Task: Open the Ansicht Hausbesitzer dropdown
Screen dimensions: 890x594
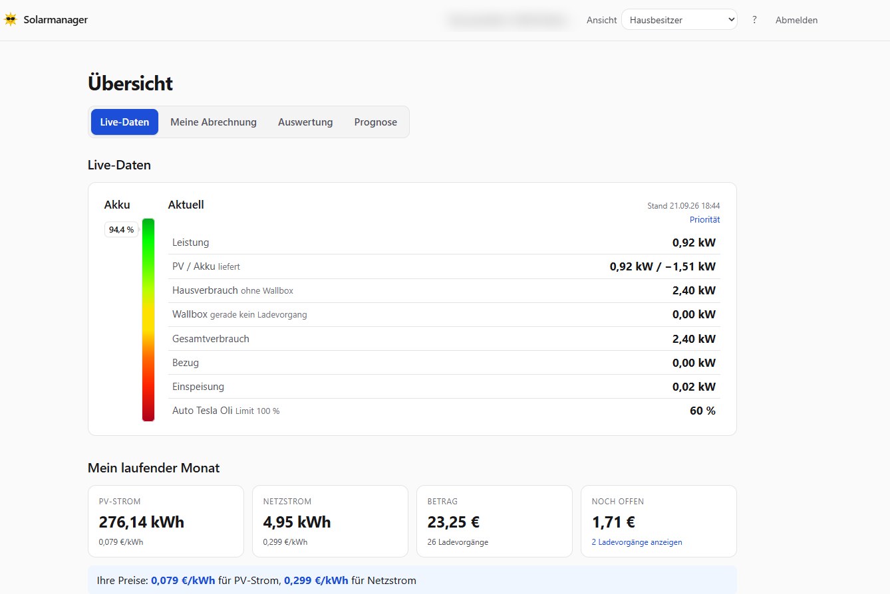Action: point(679,20)
